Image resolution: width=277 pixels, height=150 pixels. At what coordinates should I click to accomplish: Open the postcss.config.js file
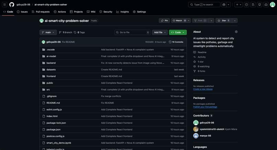point(55,136)
